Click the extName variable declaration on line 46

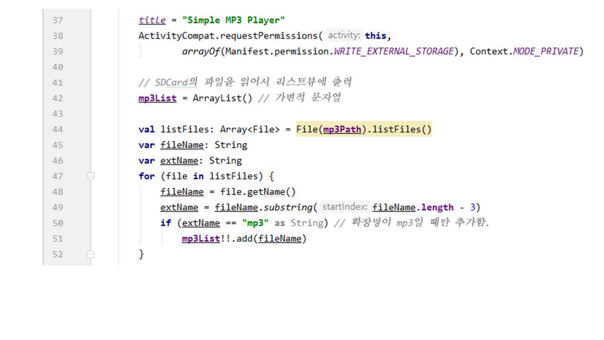(179, 161)
